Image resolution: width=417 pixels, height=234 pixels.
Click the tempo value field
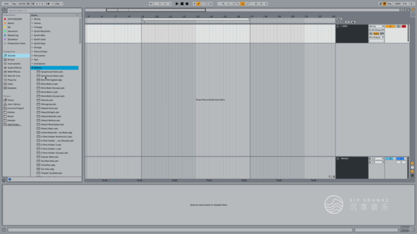click(x=22, y=4)
